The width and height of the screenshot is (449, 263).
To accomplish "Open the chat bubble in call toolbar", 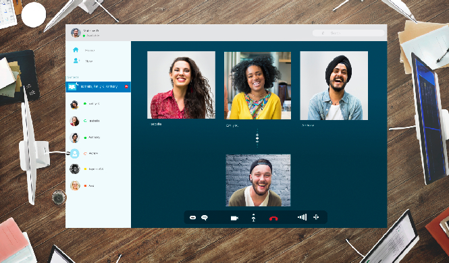I will 205,218.
